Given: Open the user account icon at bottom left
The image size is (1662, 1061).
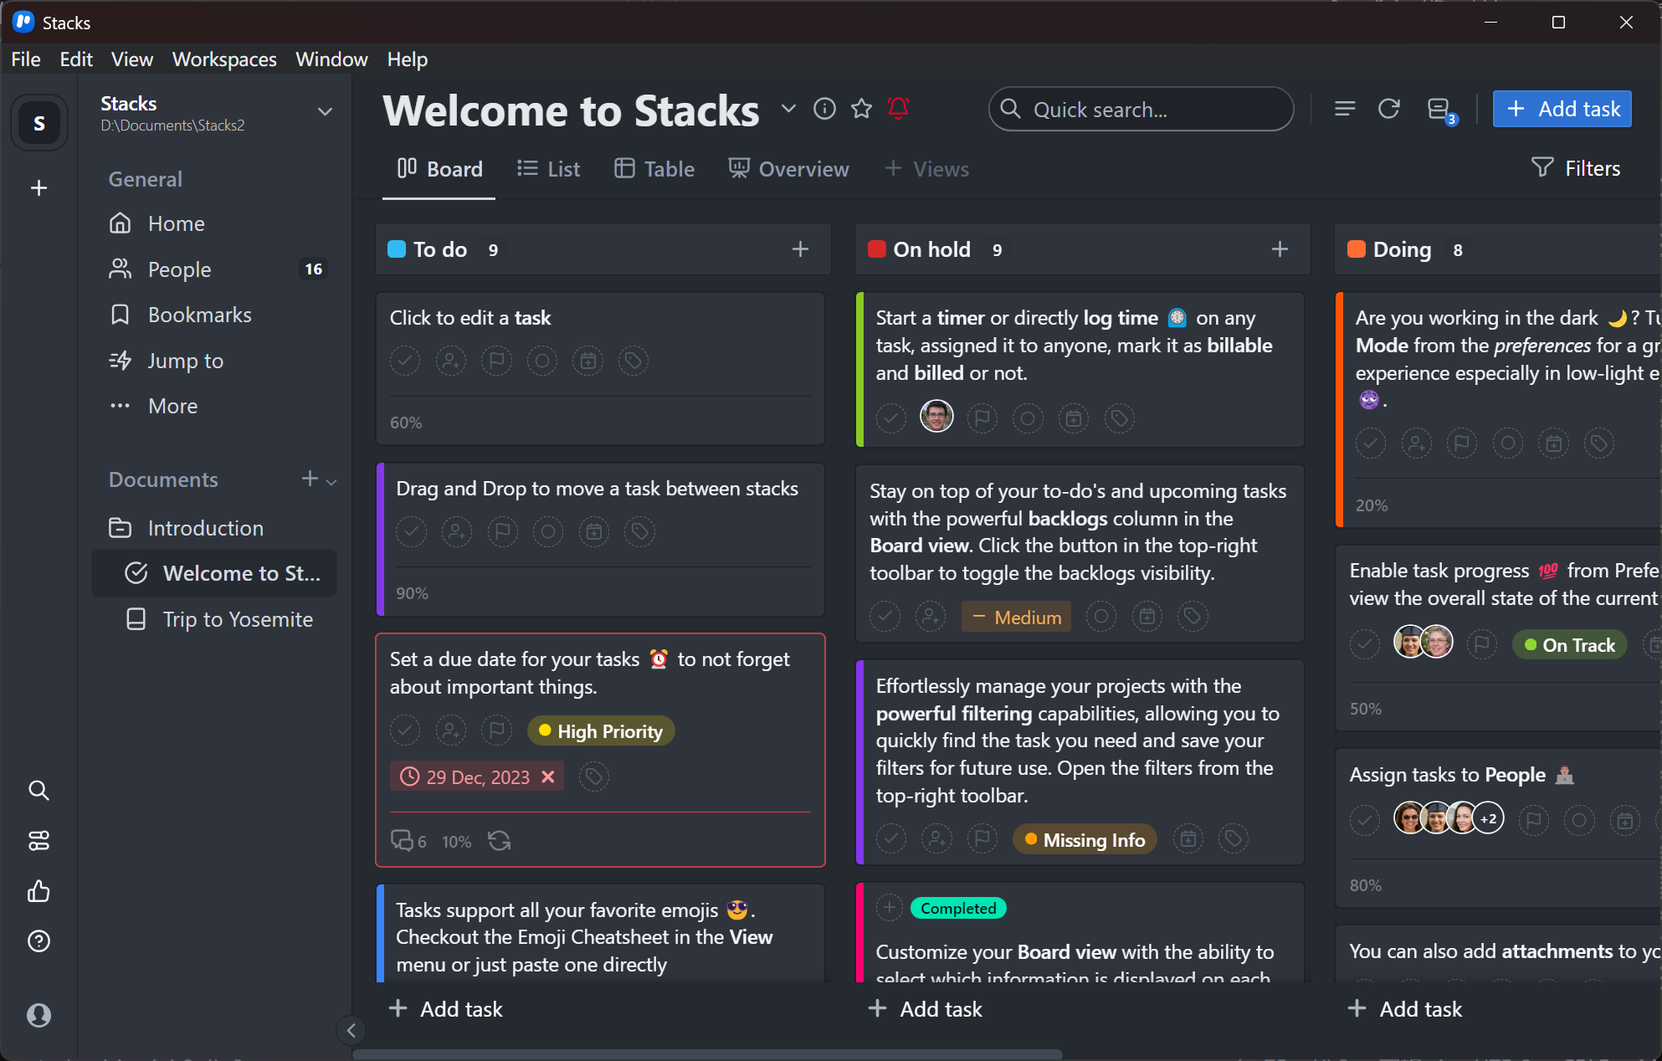Looking at the screenshot, I should (x=38, y=1015).
